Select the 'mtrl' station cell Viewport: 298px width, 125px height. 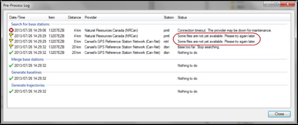(x=166, y=41)
